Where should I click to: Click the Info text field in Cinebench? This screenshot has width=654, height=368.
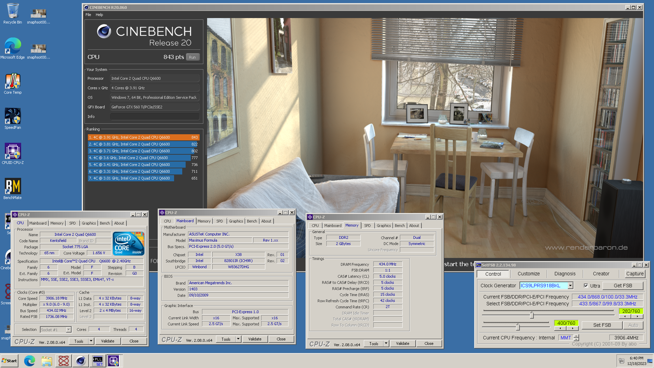tap(155, 117)
